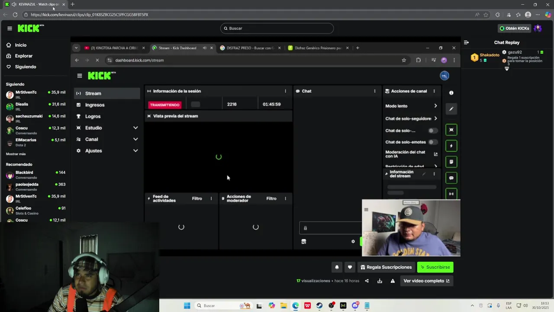Open MrStivenTc channel in Siguiendo list
This screenshot has width=554, height=312.
[35, 94]
